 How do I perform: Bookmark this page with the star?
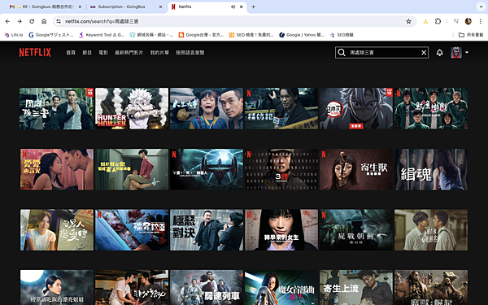(x=408, y=21)
